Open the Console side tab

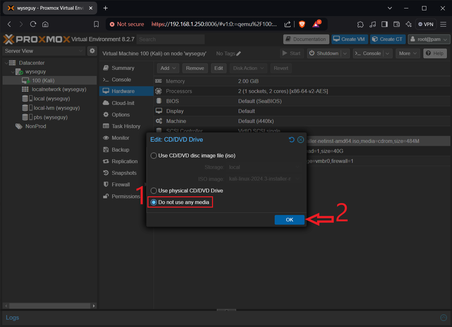pos(126,79)
